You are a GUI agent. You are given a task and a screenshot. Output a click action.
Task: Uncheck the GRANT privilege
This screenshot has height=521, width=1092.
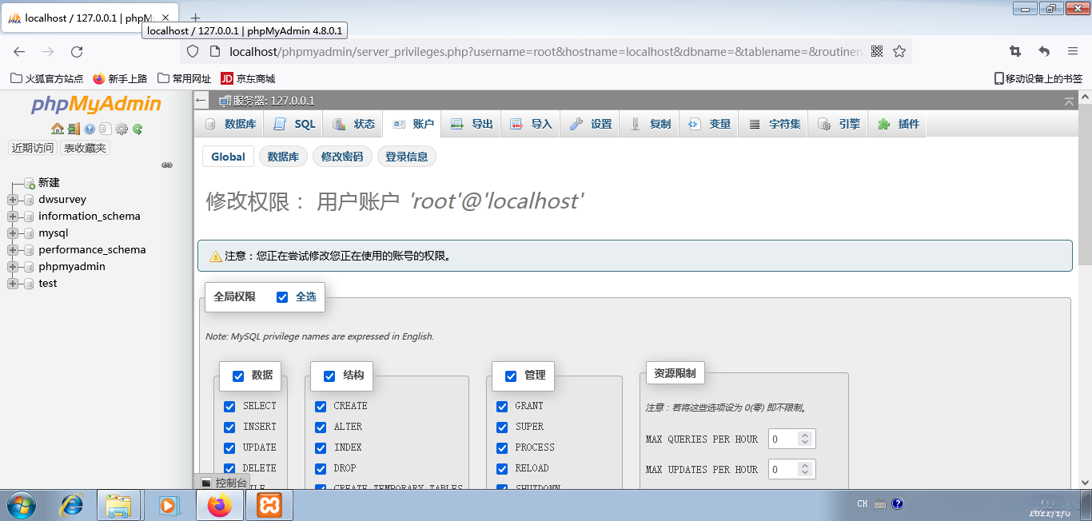coord(502,407)
